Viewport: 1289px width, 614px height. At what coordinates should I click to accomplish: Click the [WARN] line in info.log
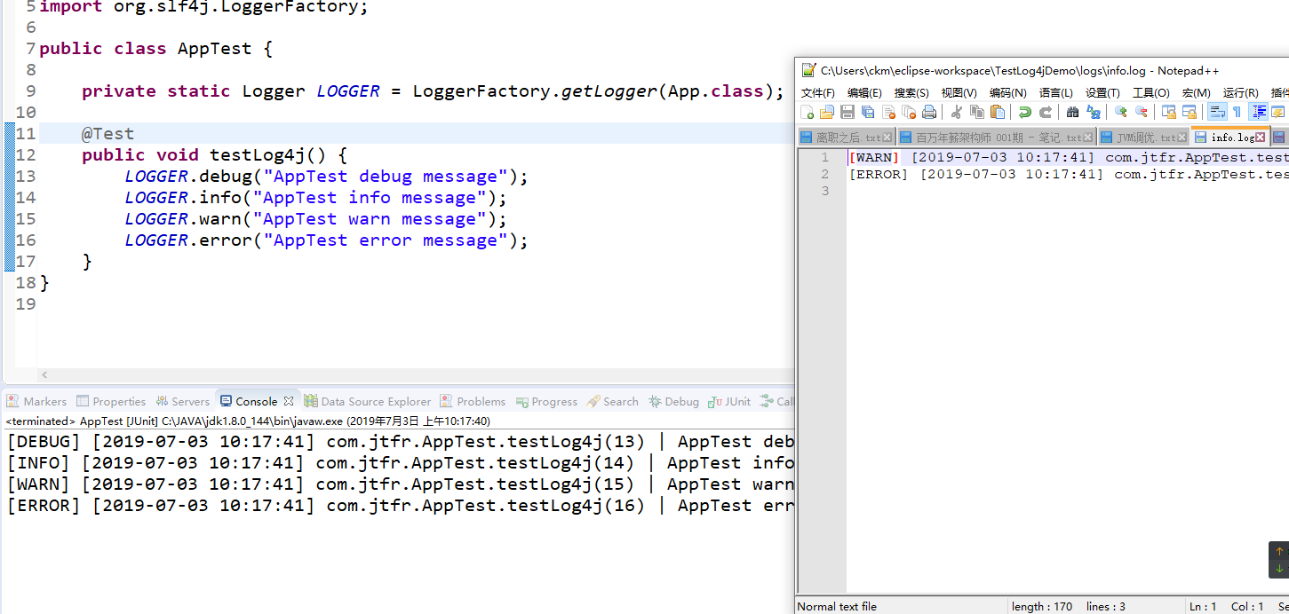(x=1068, y=157)
